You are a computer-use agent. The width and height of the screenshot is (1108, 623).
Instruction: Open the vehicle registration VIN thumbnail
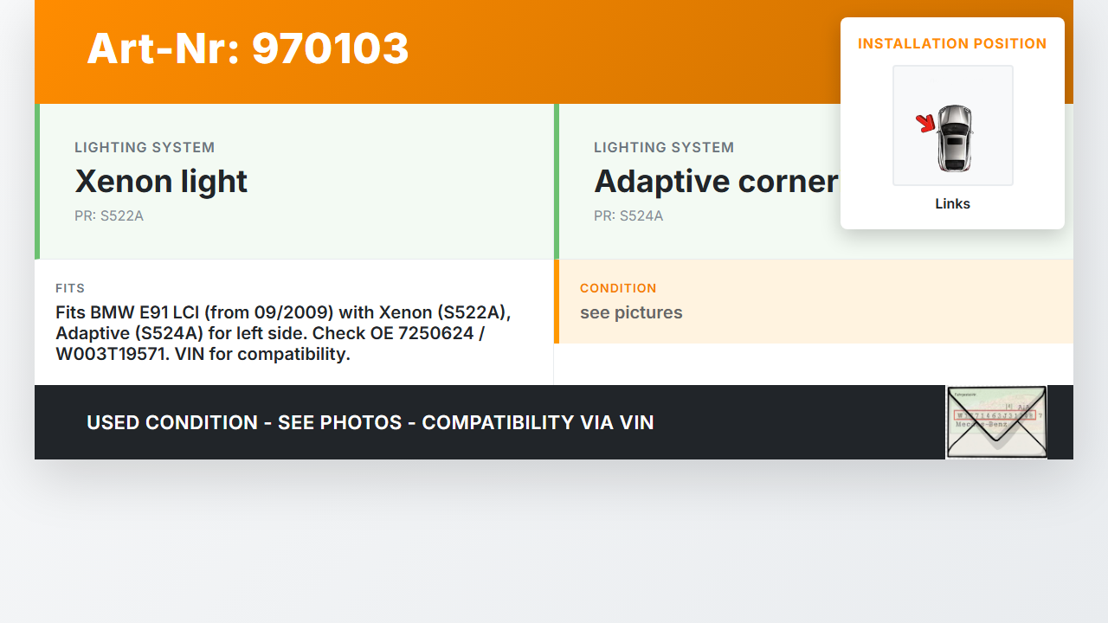pyautogui.click(x=996, y=422)
